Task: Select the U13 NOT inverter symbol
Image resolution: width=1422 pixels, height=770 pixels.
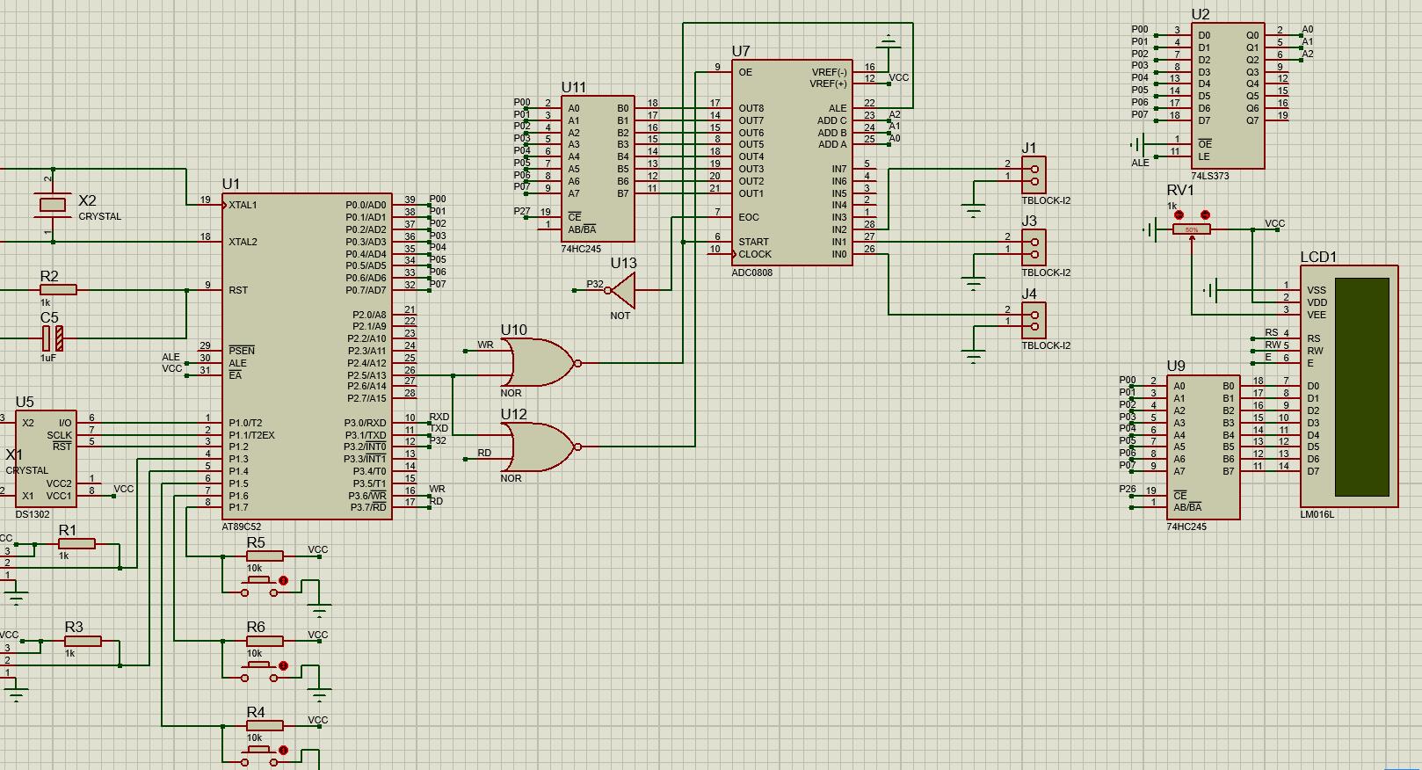Action: coord(620,290)
